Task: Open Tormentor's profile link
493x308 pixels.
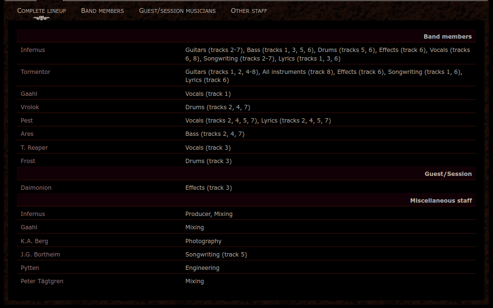Action: (x=35, y=72)
